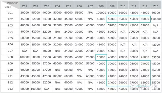Click the Destination/Origin corner header cell
The image size is (162, 93).
click(10, 5)
